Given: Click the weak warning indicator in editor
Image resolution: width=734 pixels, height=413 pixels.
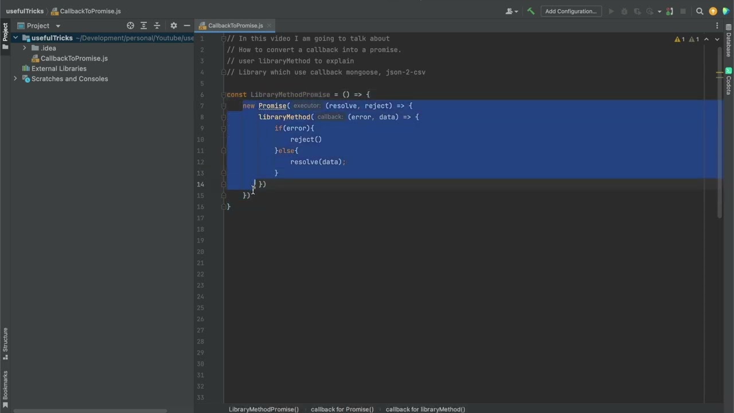Looking at the screenshot, I should click(694, 39).
